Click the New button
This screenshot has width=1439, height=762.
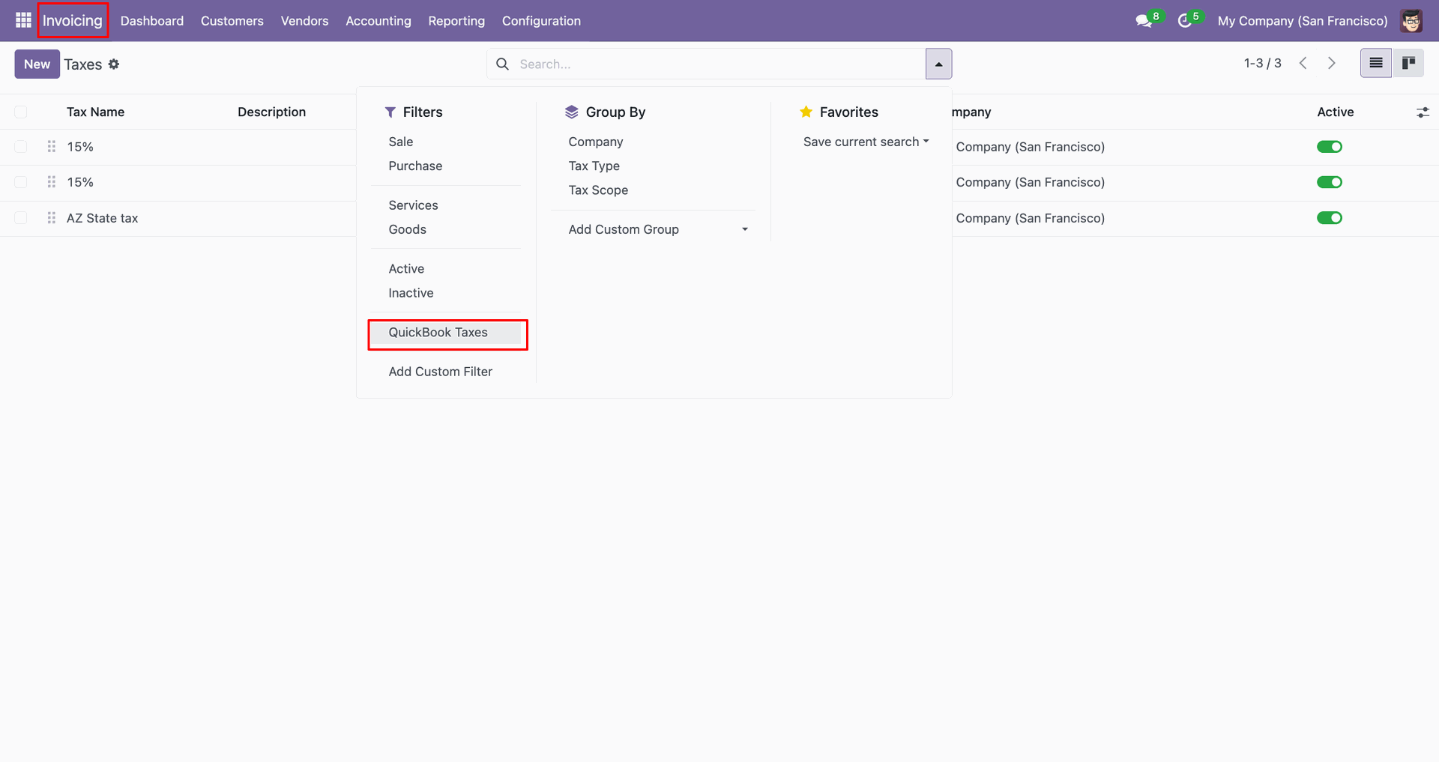[x=37, y=64]
